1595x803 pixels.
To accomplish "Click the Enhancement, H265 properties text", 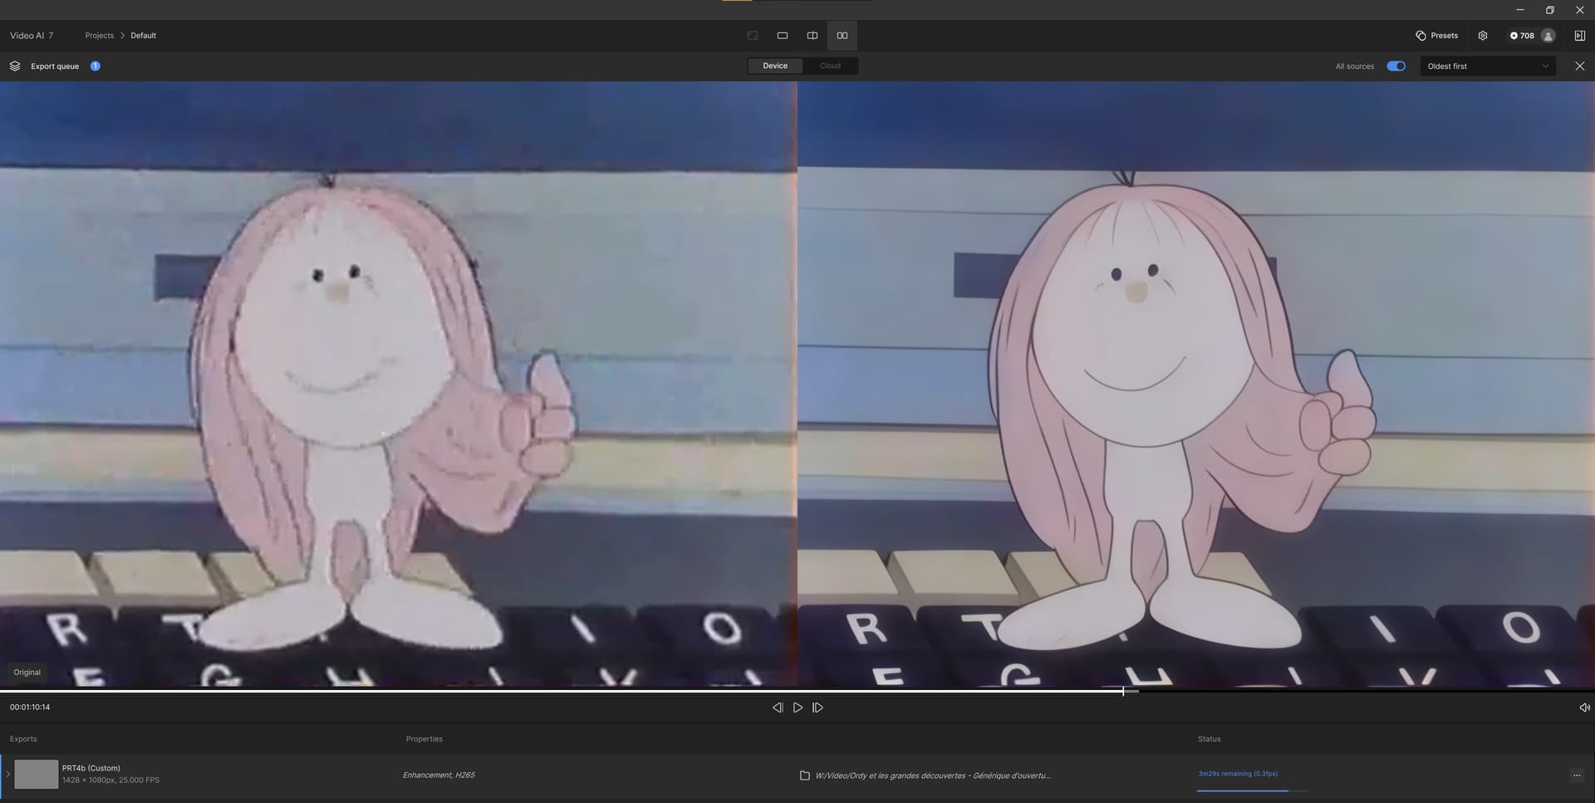I will pos(439,776).
